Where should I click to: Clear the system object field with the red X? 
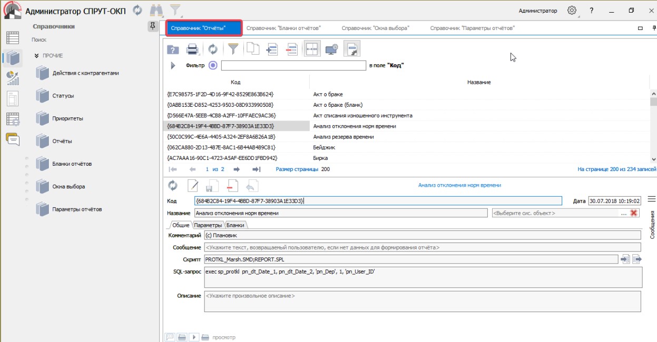click(634, 213)
